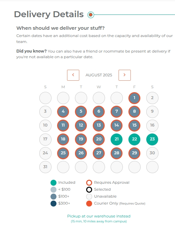Select August 18 on calendar

pos(63,139)
